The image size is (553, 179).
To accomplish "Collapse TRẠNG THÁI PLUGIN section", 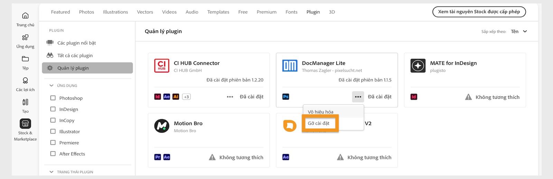I will point(51,172).
